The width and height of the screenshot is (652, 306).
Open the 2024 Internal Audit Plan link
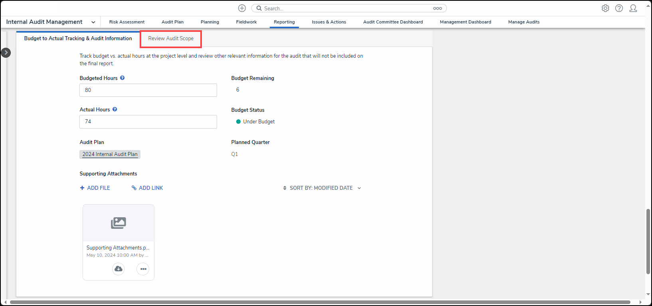tap(110, 154)
